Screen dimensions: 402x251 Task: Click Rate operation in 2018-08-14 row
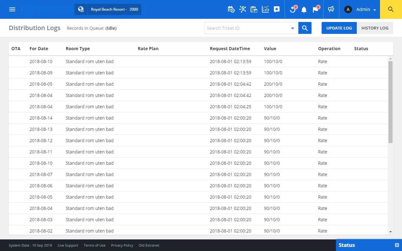click(x=323, y=118)
